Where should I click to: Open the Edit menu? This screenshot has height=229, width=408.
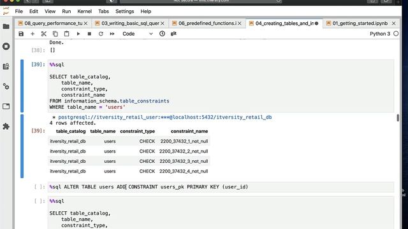(34, 11)
